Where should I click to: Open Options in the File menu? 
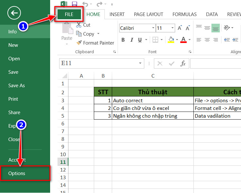(x=25, y=173)
